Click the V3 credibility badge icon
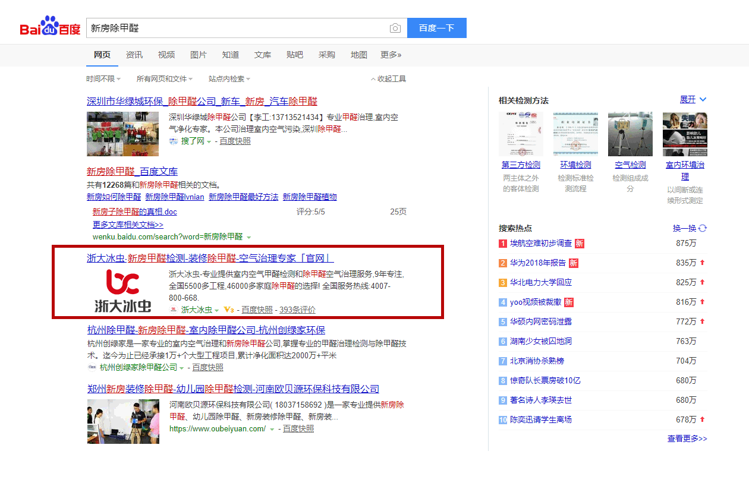The width and height of the screenshot is (749, 489). click(228, 310)
